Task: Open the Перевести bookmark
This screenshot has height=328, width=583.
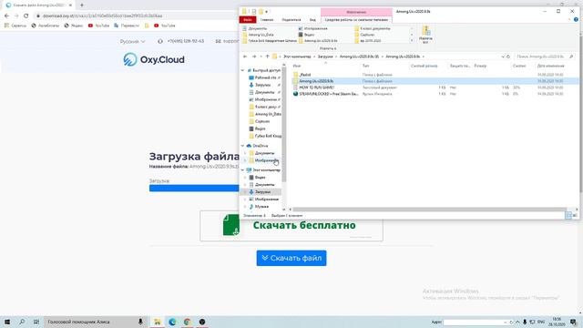Action: pyautogui.click(x=127, y=26)
